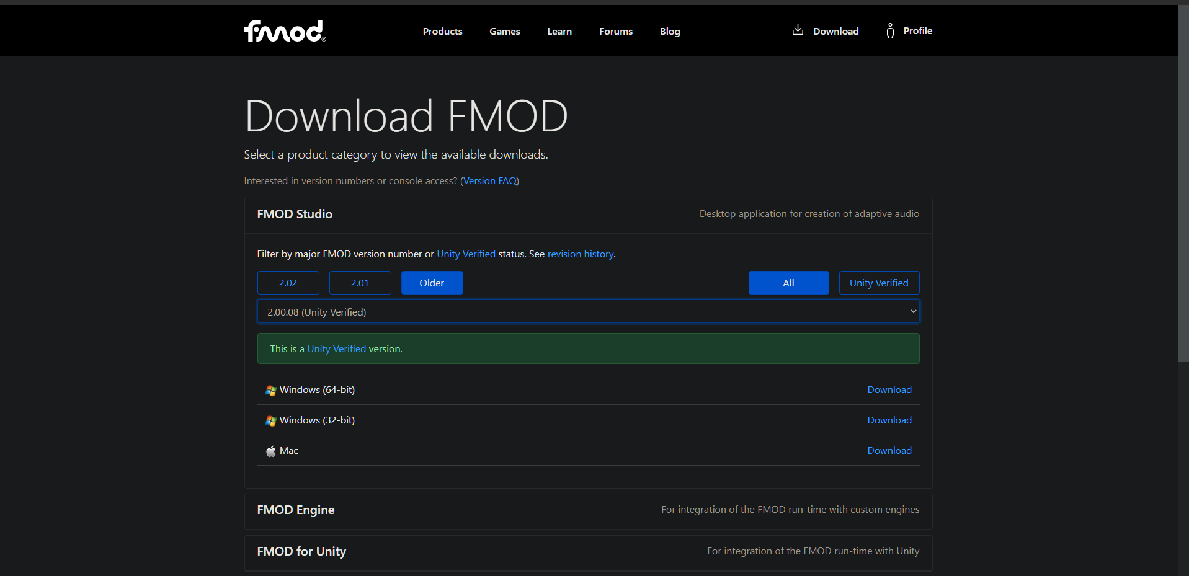Collapse the FMOD Studio section header
The image size is (1189, 576).
pos(589,215)
